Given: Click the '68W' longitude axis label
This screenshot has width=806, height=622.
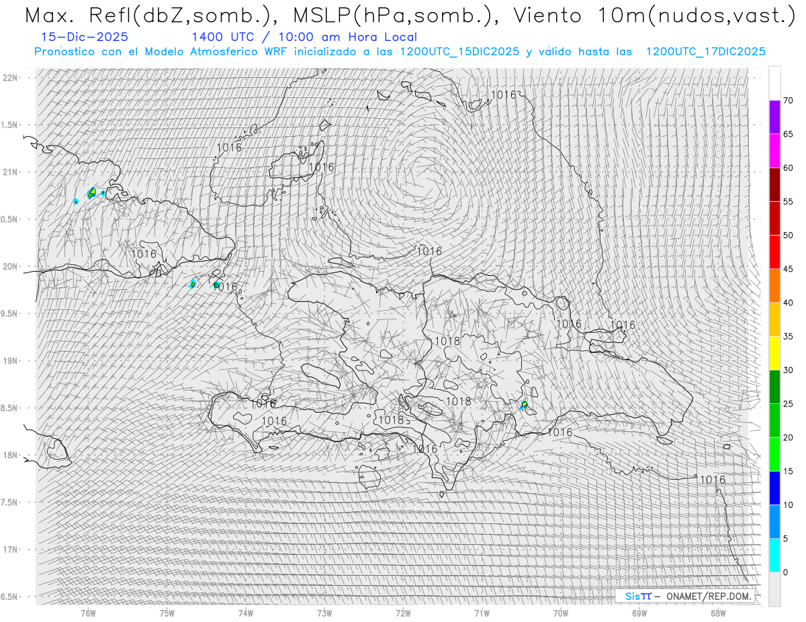Looking at the screenshot, I should [718, 613].
